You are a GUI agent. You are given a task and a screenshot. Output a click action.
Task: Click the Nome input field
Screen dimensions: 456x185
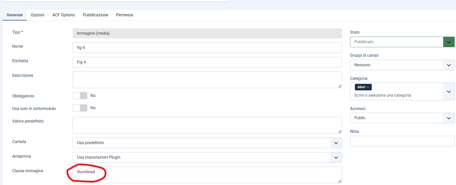[207, 48]
